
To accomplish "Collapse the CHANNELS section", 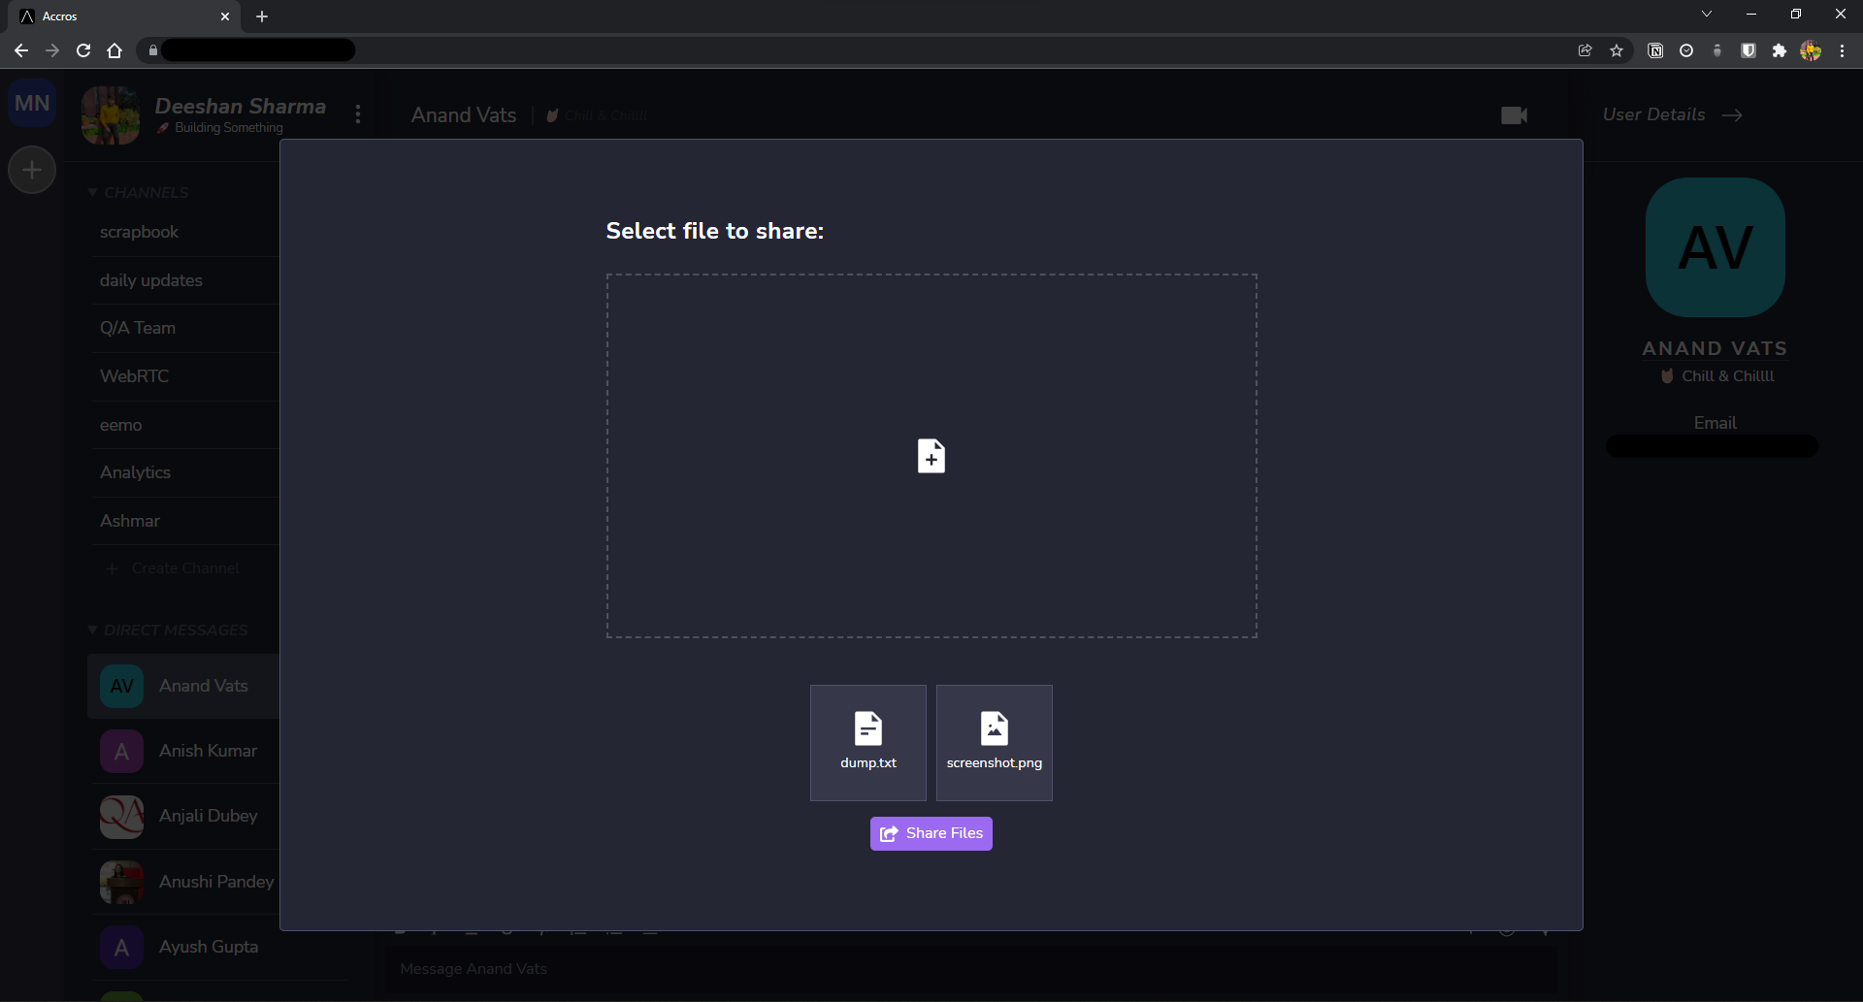I will click(x=92, y=192).
